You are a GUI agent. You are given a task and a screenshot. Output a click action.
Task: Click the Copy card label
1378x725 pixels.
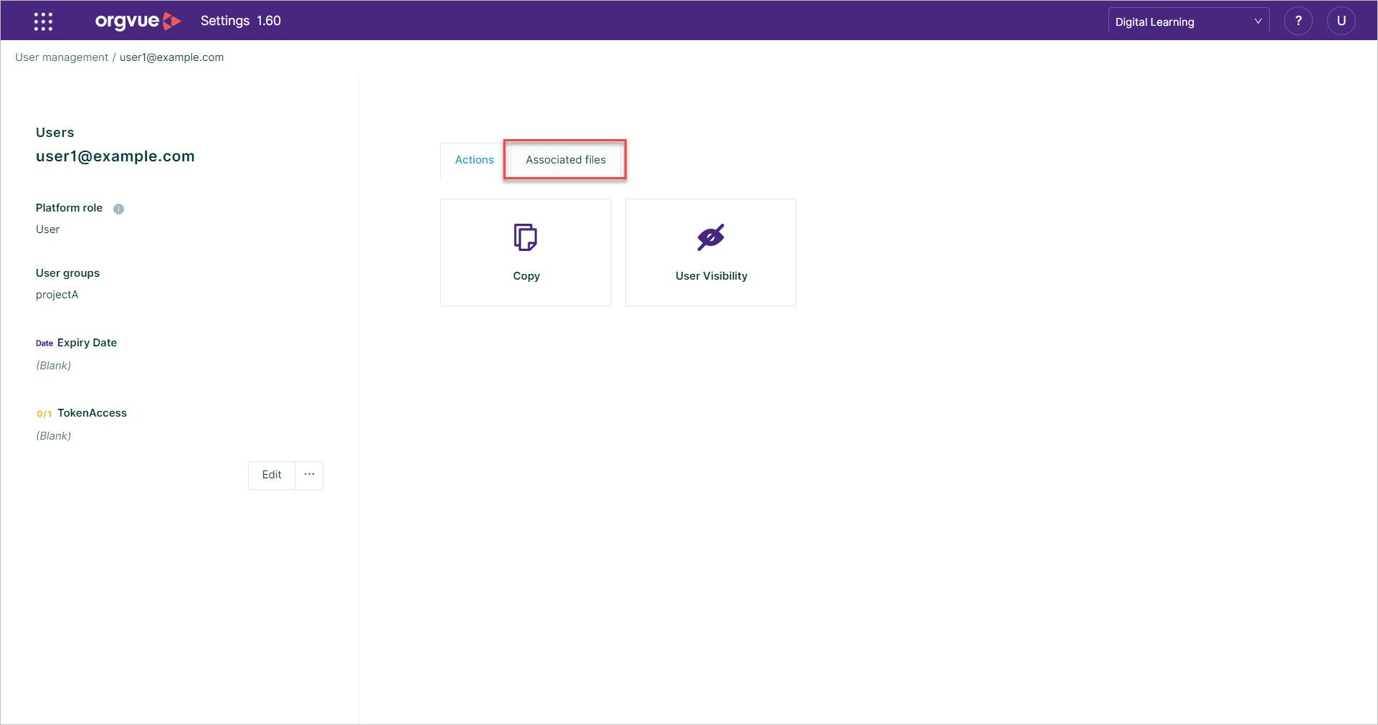526,276
